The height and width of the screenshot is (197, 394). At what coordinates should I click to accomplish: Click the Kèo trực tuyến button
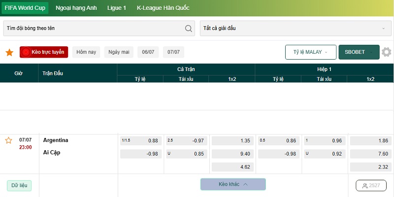tap(44, 52)
